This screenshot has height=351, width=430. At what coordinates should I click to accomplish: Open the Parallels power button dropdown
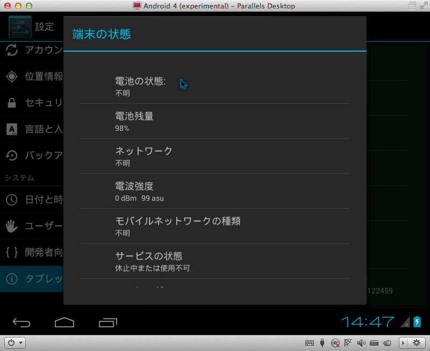click(x=15, y=343)
